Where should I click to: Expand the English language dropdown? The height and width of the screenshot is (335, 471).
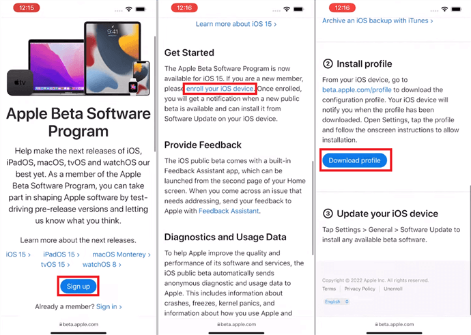tap(337, 302)
